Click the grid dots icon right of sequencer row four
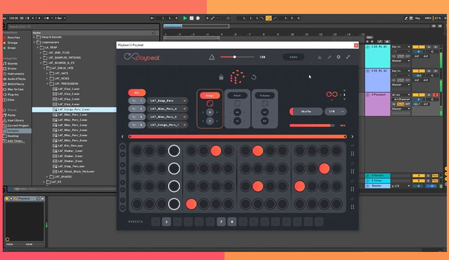This screenshot has height=260, width=449. coord(352,207)
